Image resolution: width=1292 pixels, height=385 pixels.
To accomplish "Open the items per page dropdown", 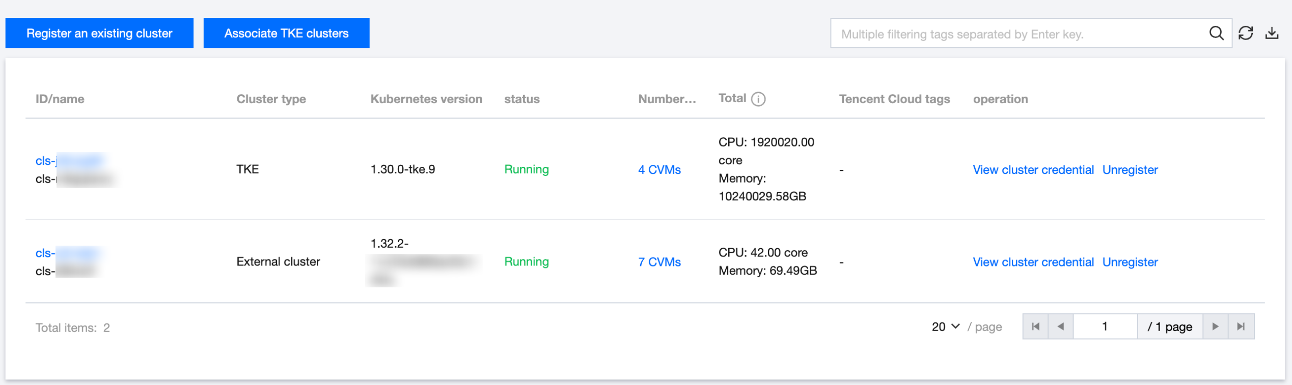I will [946, 327].
